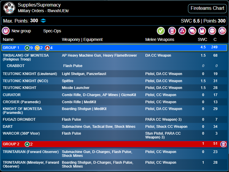This screenshot has width=229, height=172.
Task: Save the list with the floppy disk icon
Action: pos(202,31)
